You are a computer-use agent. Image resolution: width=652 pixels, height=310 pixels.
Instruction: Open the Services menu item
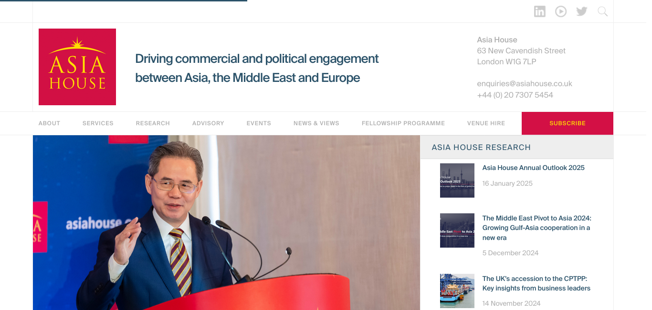(98, 123)
